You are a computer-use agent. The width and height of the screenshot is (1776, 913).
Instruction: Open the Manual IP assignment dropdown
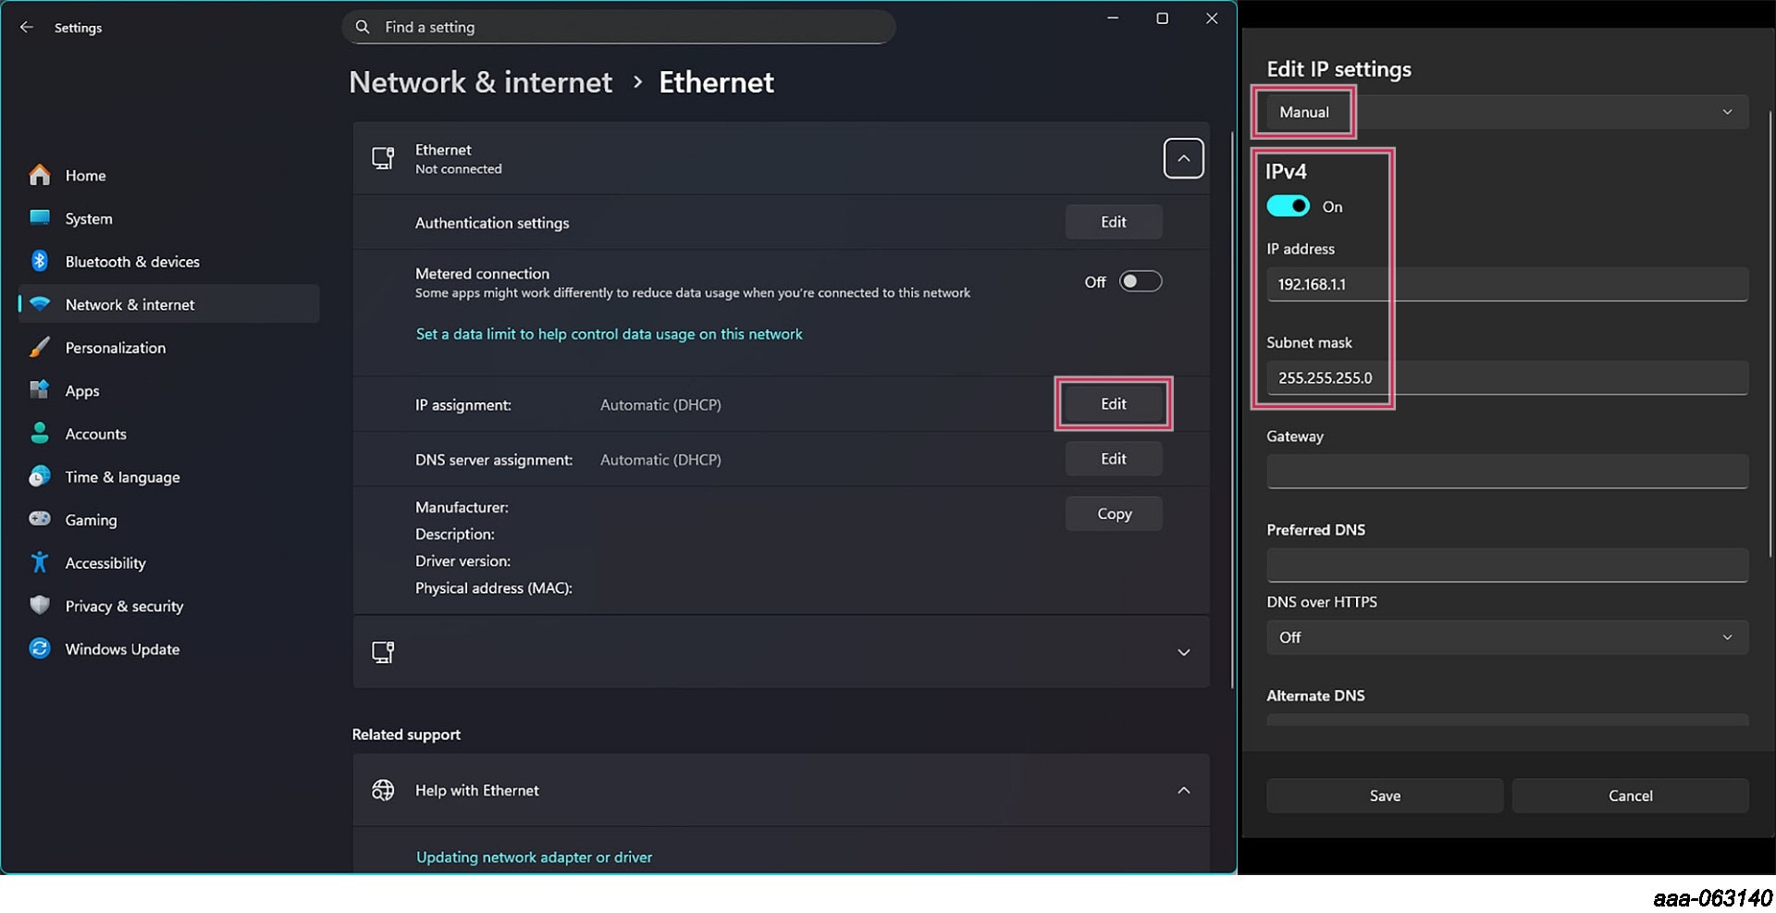point(1726,111)
